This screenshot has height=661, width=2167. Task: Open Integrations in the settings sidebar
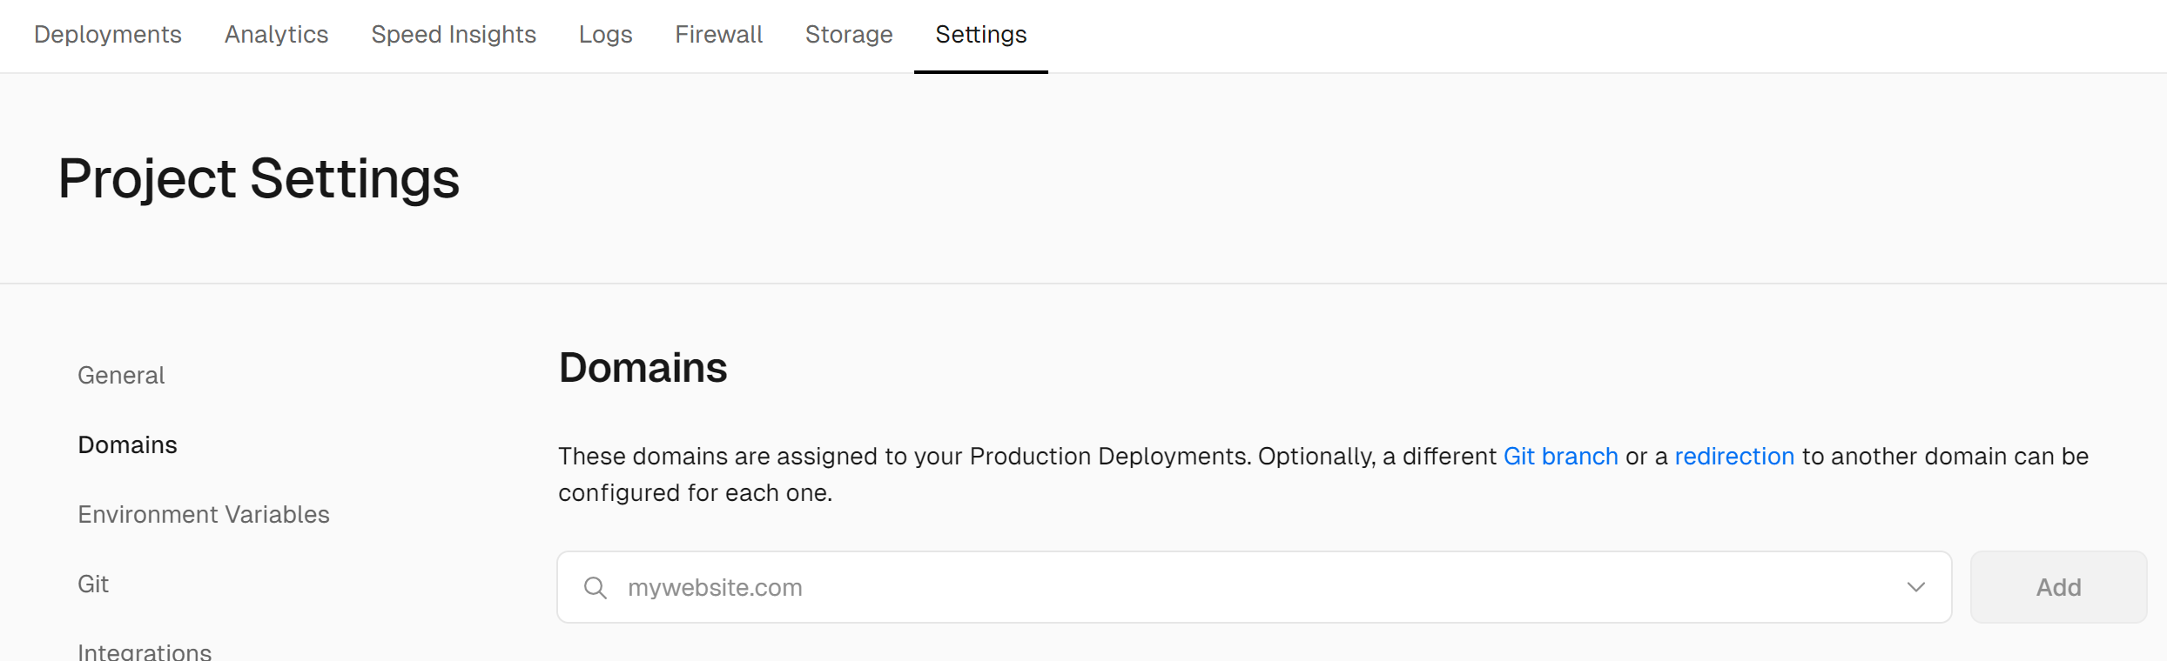tap(145, 651)
